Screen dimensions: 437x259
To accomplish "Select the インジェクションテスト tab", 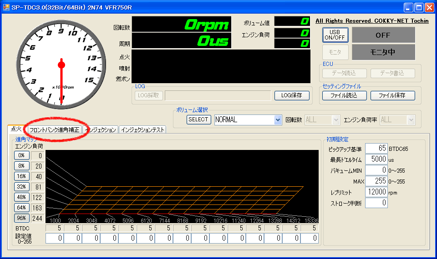I will pos(142,130).
